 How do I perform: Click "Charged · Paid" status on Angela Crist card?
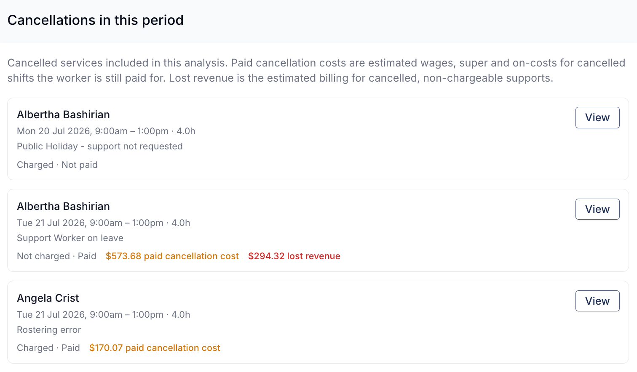[48, 348]
